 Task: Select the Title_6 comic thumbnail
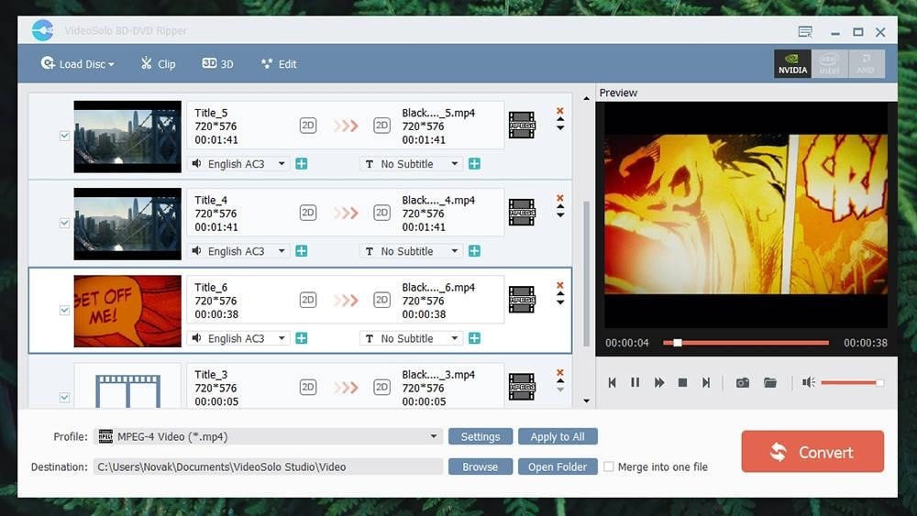point(127,311)
